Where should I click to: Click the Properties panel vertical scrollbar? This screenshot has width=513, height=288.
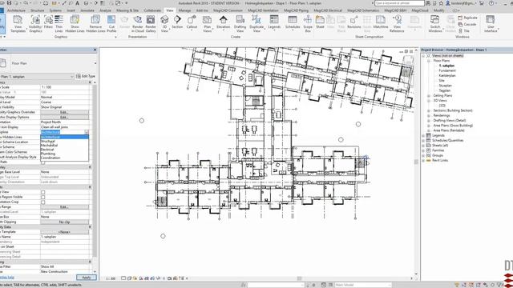click(95, 170)
